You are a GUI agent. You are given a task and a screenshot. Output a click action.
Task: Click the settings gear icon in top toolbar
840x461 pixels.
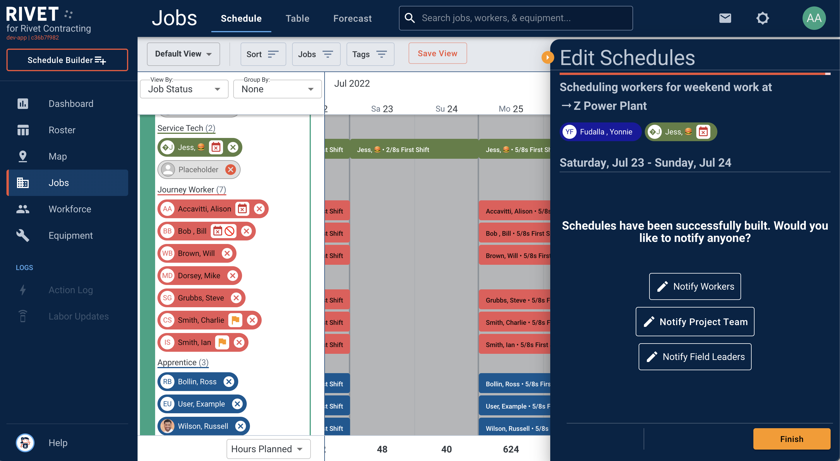(x=762, y=17)
